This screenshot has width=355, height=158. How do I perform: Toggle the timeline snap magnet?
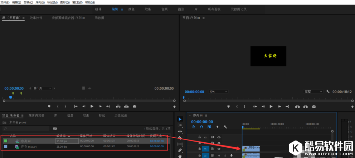(x=201, y=127)
